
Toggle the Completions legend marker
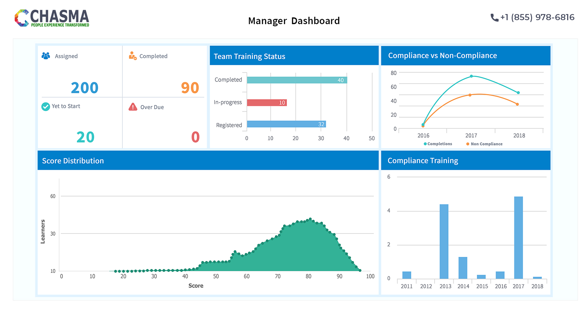[425, 144]
